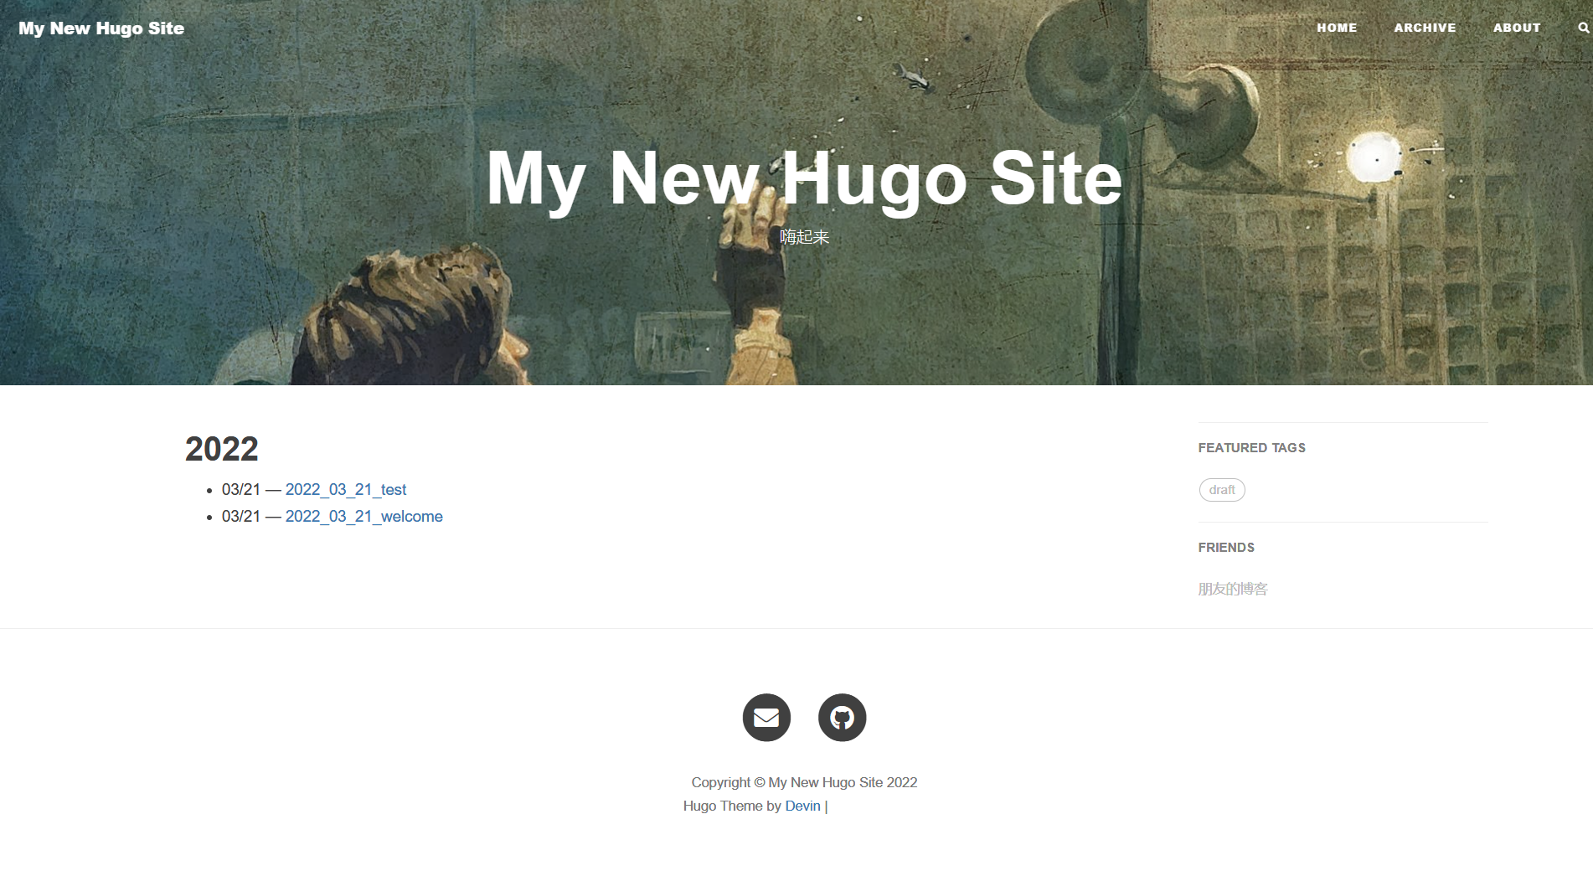Open the 2022_03_21_welcome post
This screenshot has height=876, width=1593.
pyautogui.click(x=363, y=517)
